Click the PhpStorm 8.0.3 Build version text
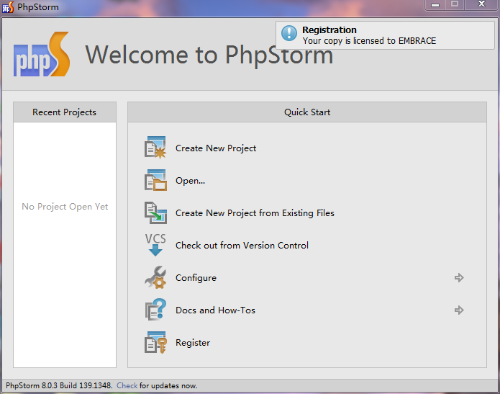Image resolution: width=500 pixels, height=394 pixels. click(x=59, y=385)
